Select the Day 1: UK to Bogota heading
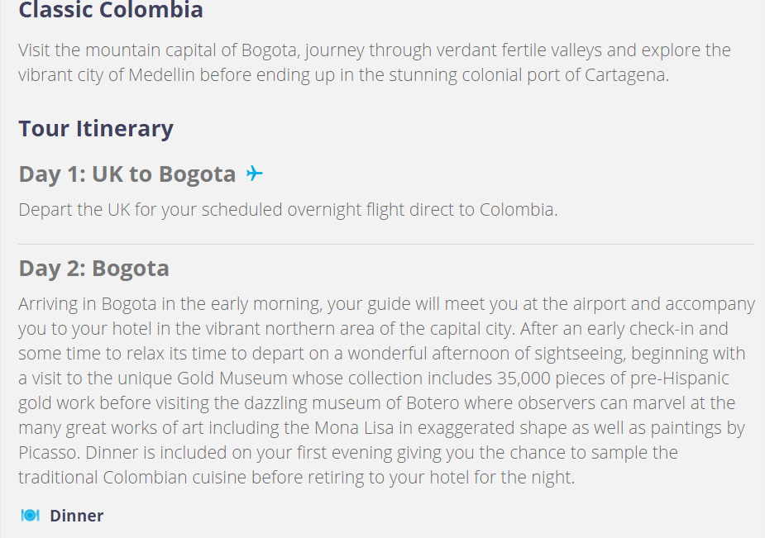The image size is (765, 538). [x=127, y=174]
